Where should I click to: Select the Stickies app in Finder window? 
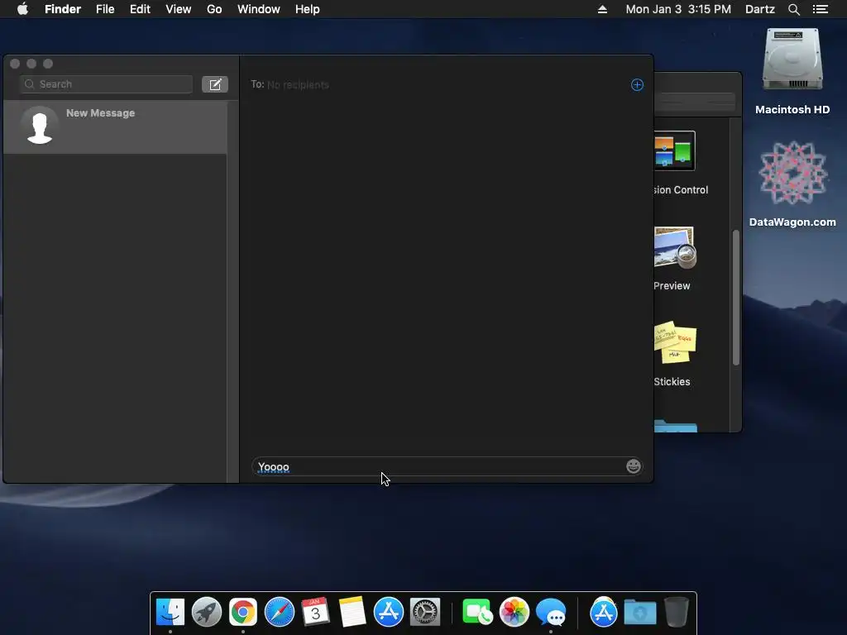[x=675, y=354]
